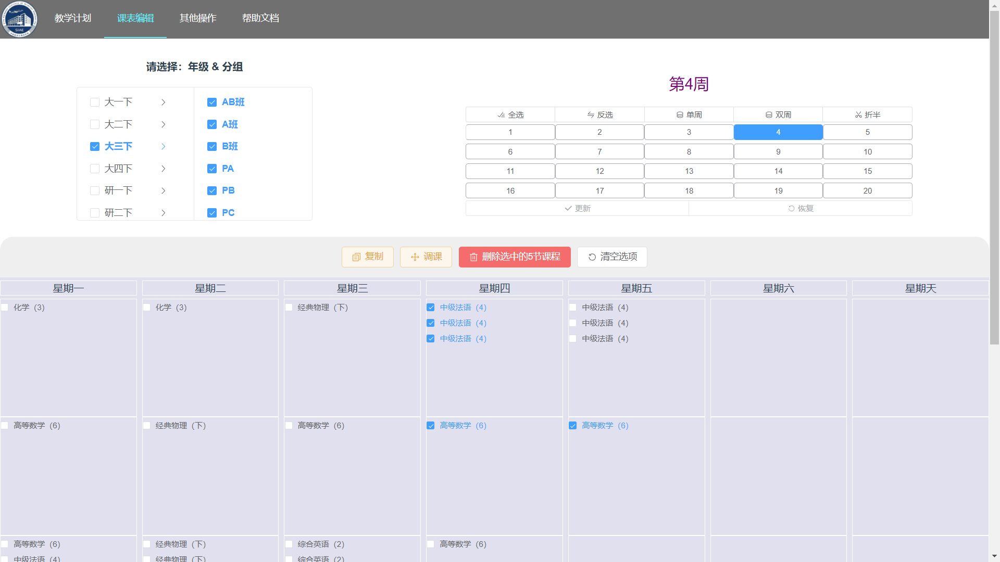This screenshot has height=562, width=1000.
Task: Expand the 大二下 chevron
Action: click(x=164, y=124)
